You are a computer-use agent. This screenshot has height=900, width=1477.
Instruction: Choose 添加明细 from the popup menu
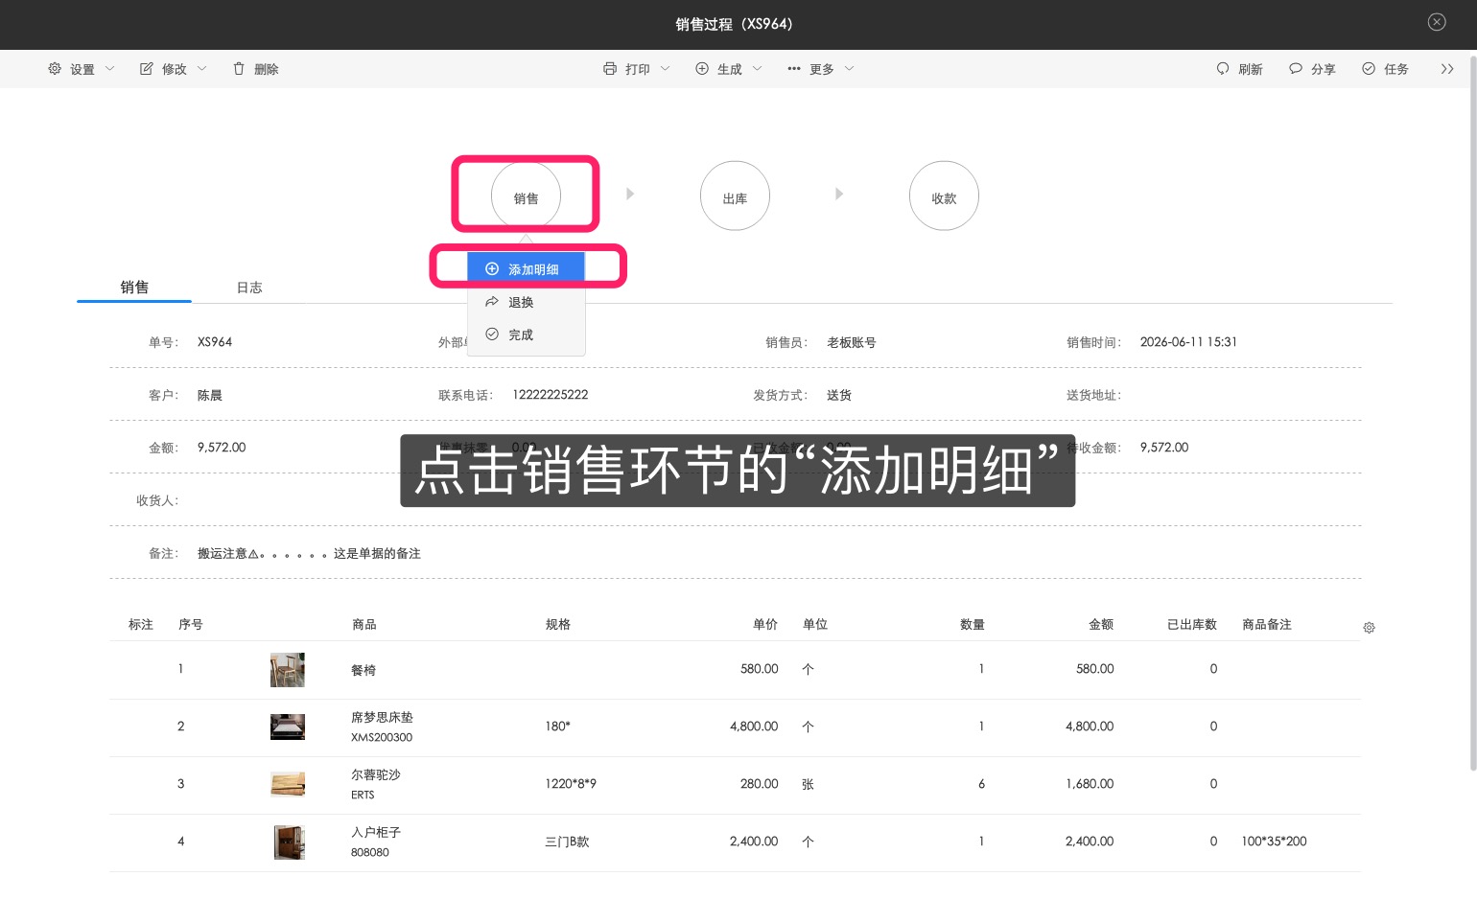(526, 269)
